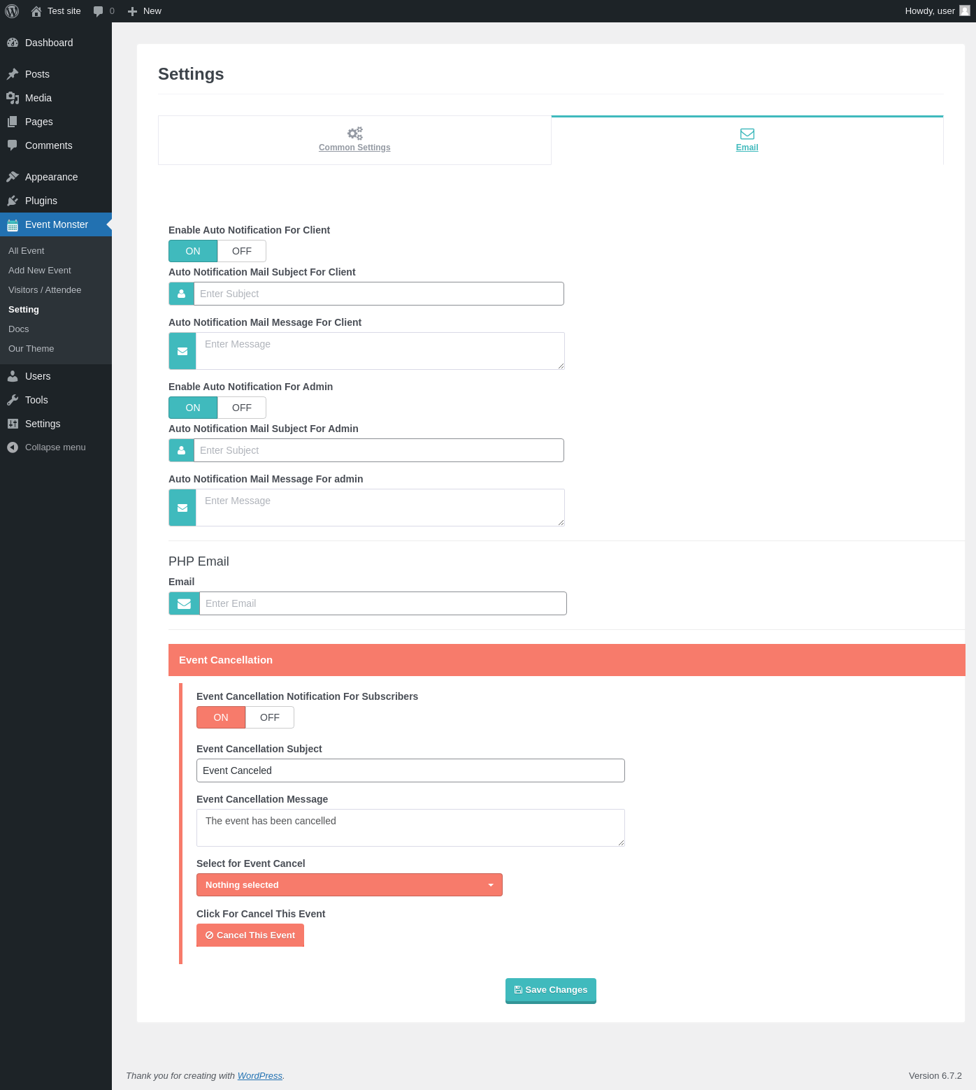Switch to the Common Settings tab
The height and width of the screenshot is (1090, 976).
354,141
